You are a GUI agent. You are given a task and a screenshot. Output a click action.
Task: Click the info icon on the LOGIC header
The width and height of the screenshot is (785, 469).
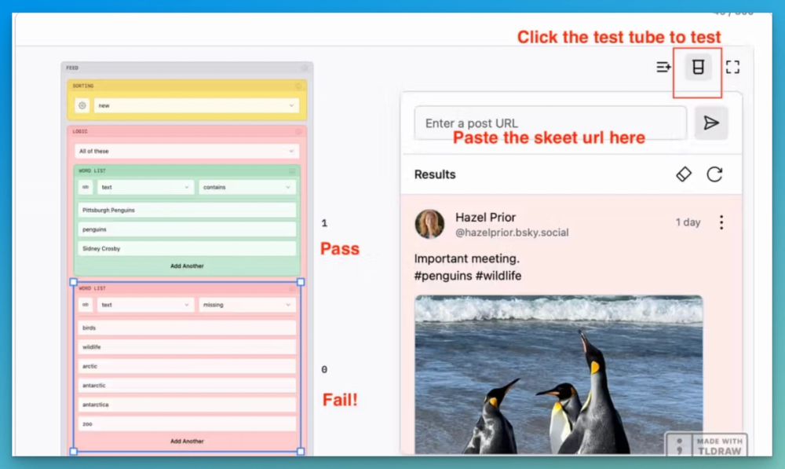(x=298, y=131)
